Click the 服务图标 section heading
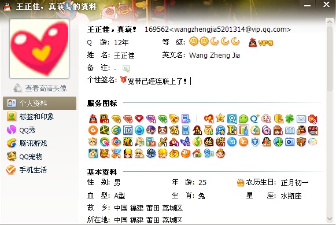 [x=102, y=104]
